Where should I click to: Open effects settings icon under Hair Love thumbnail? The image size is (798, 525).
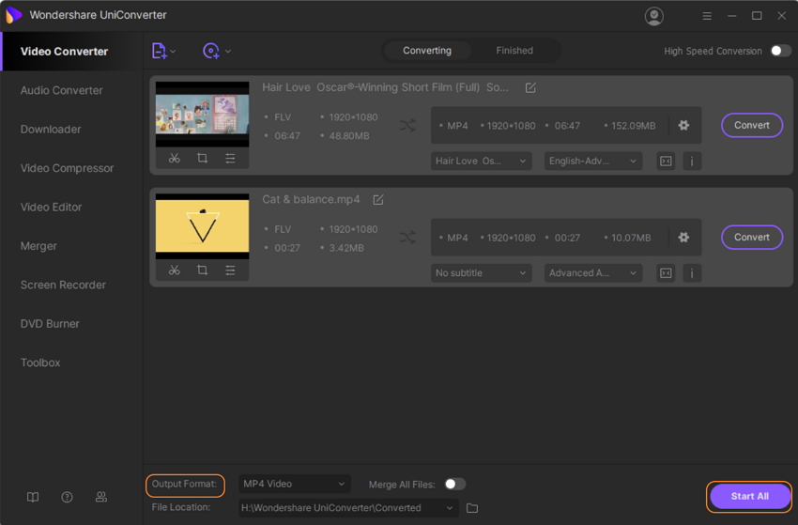[x=230, y=159]
